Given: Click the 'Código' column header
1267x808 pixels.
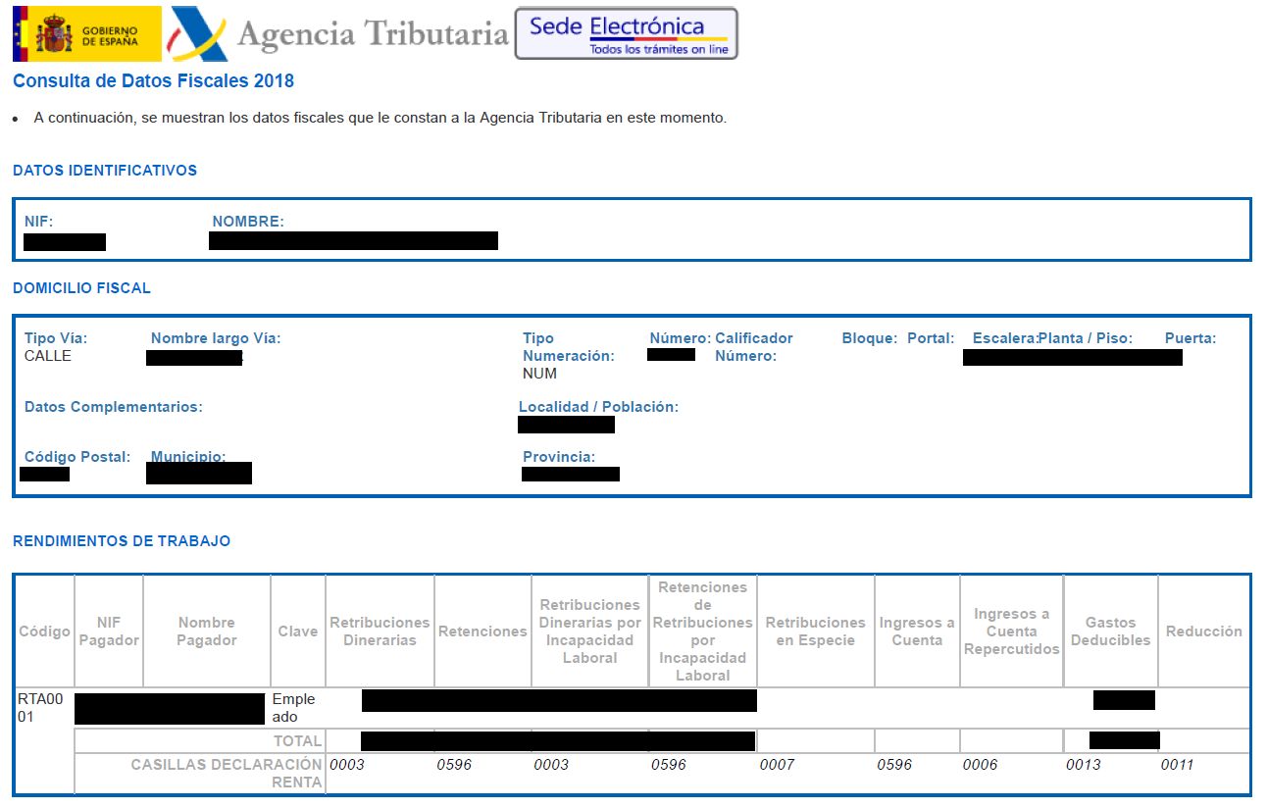Looking at the screenshot, I should coord(44,631).
